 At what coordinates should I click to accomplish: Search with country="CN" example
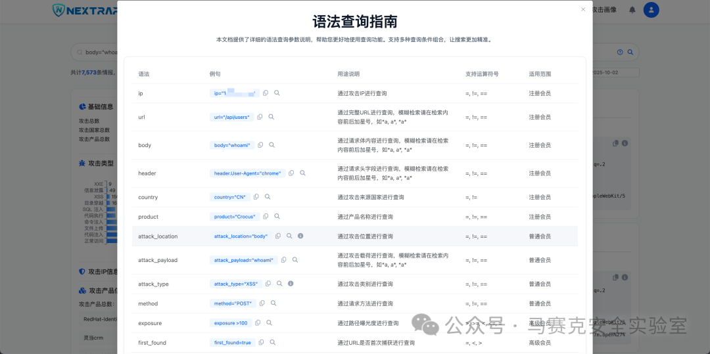268,197
